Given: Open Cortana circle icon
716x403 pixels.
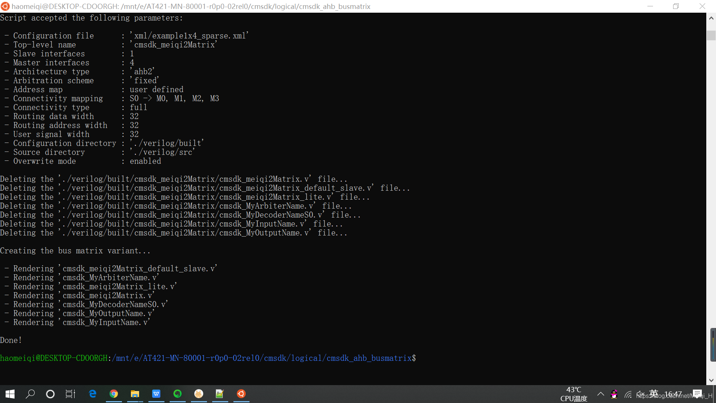Looking at the screenshot, I should tap(50, 394).
